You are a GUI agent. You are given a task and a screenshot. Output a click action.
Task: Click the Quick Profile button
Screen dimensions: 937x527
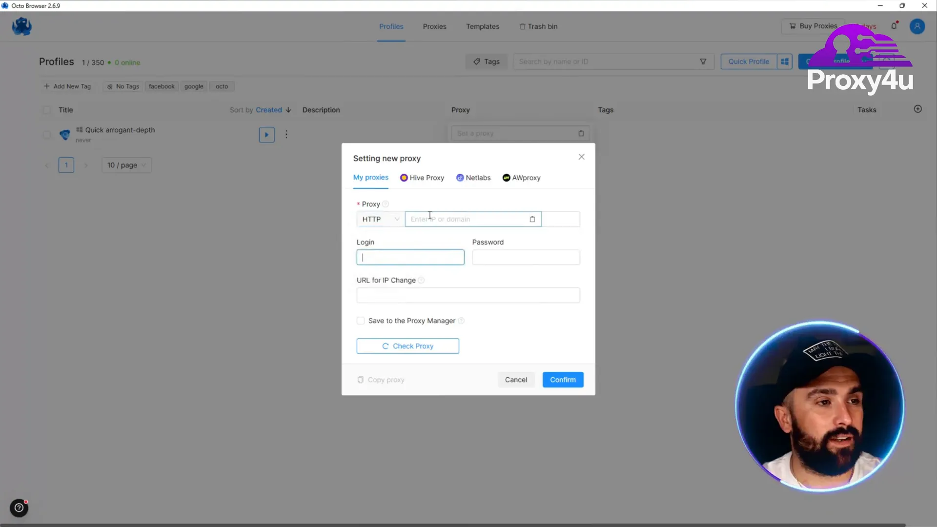(749, 61)
